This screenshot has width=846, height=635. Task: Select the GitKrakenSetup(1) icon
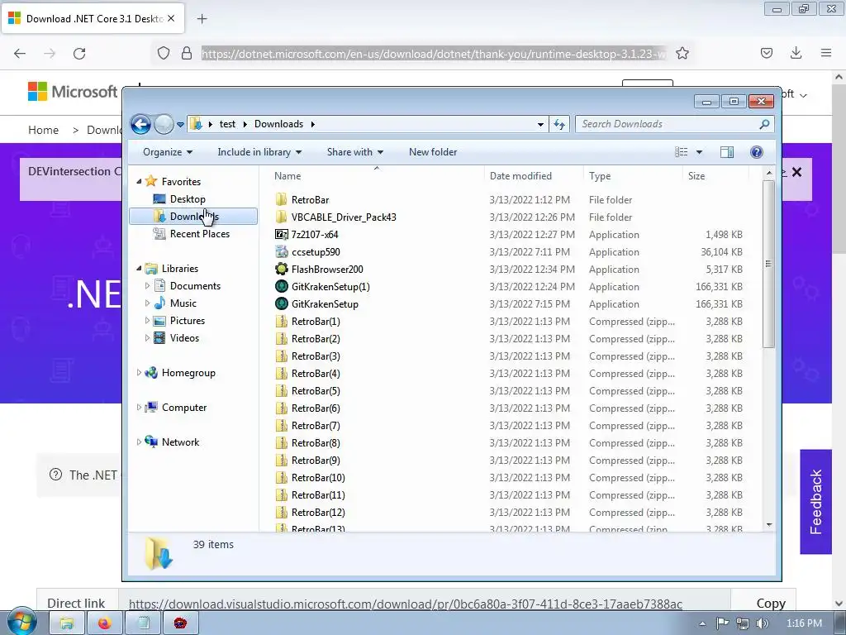[281, 286]
